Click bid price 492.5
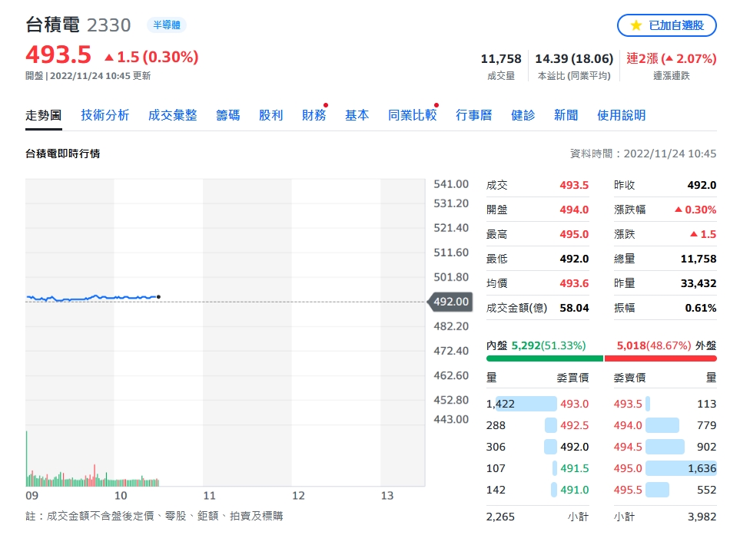 (x=574, y=426)
